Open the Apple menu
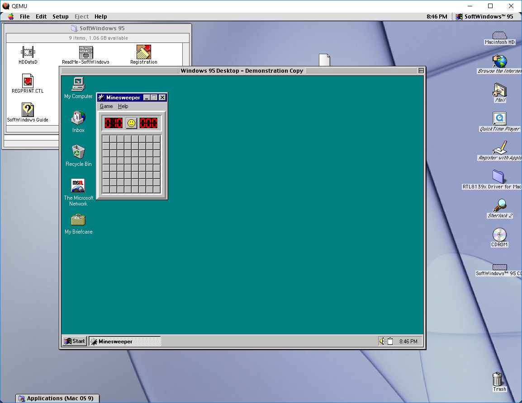 coord(11,17)
